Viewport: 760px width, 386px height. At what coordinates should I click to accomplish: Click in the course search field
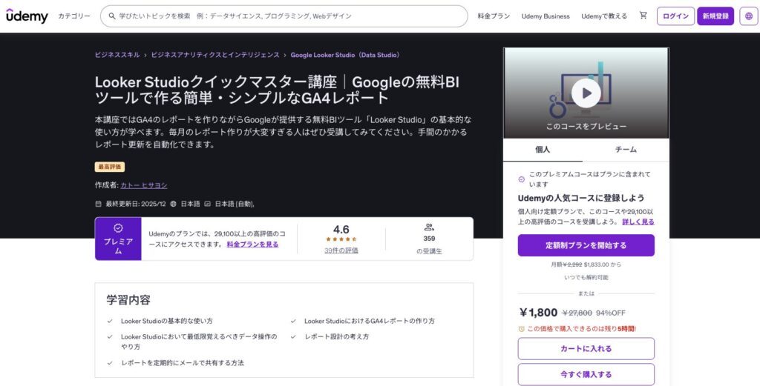click(289, 16)
